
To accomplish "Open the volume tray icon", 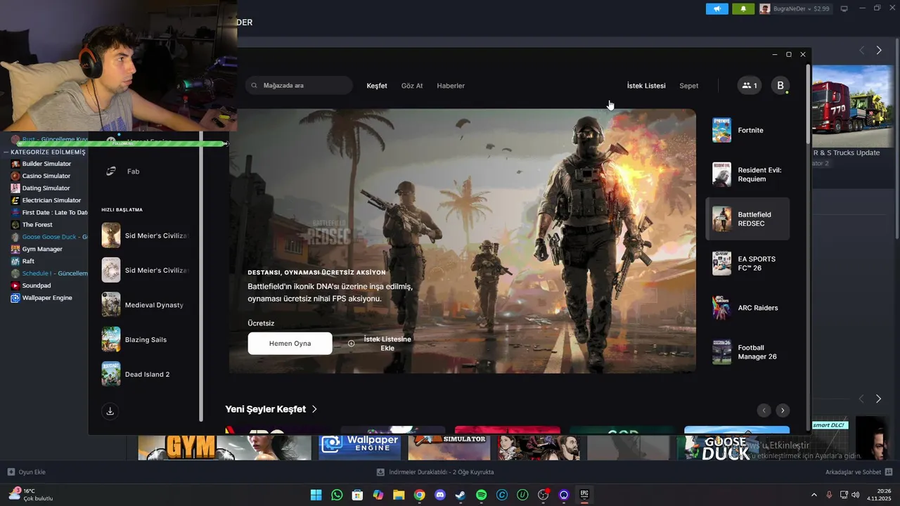I will tap(856, 495).
